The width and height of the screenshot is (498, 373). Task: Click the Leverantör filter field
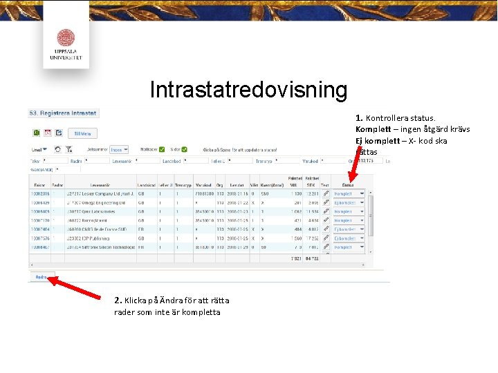[147, 161]
